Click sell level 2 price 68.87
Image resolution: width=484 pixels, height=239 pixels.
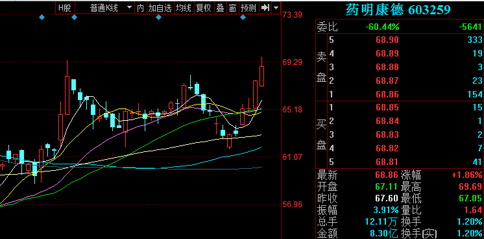[387, 81]
